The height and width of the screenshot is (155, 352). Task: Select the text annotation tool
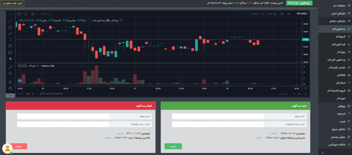pos(10,40)
